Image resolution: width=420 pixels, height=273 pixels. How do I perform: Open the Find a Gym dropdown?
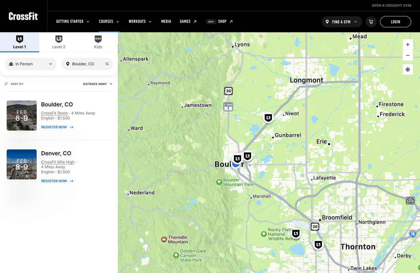pyautogui.click(x=342, y=22)
